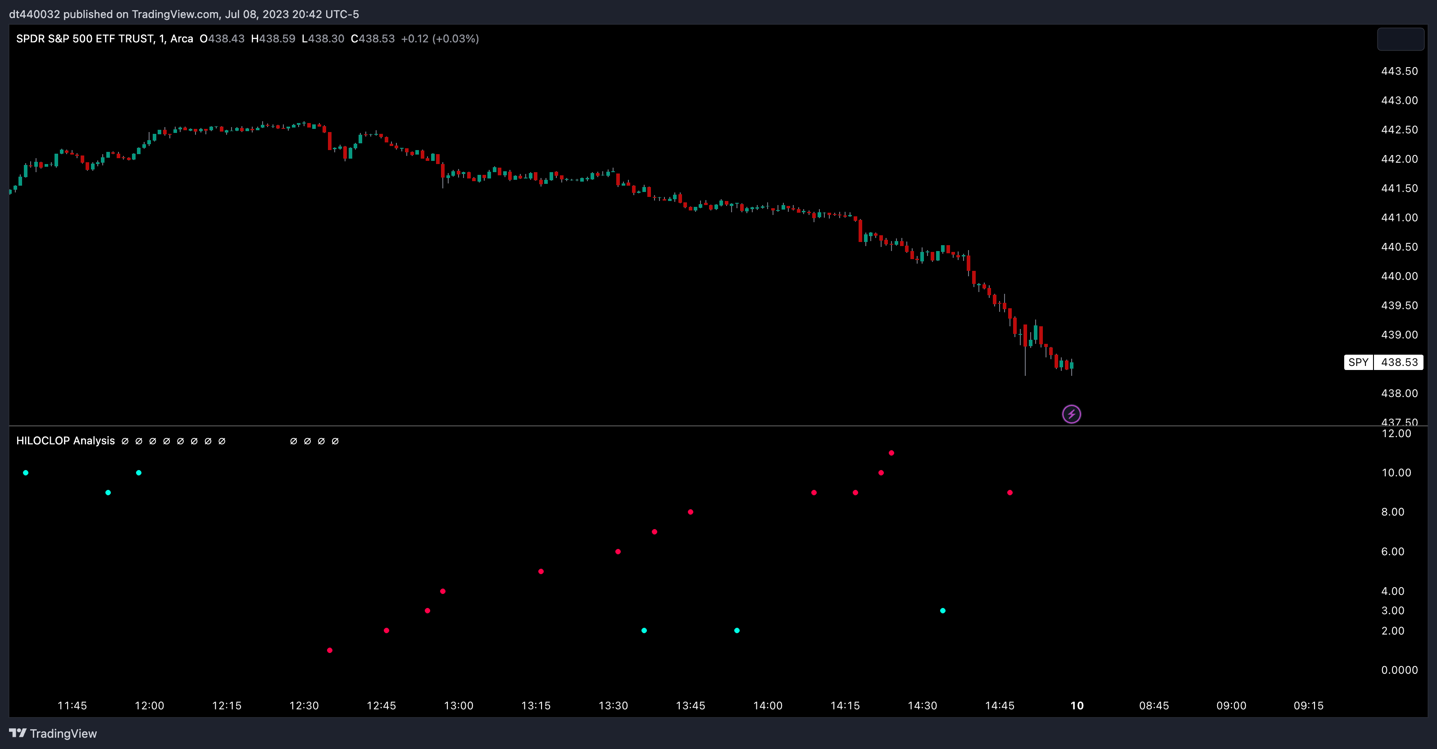Click the 443.50 price axis label
1437x749 pixels.
click(1399, 71)
